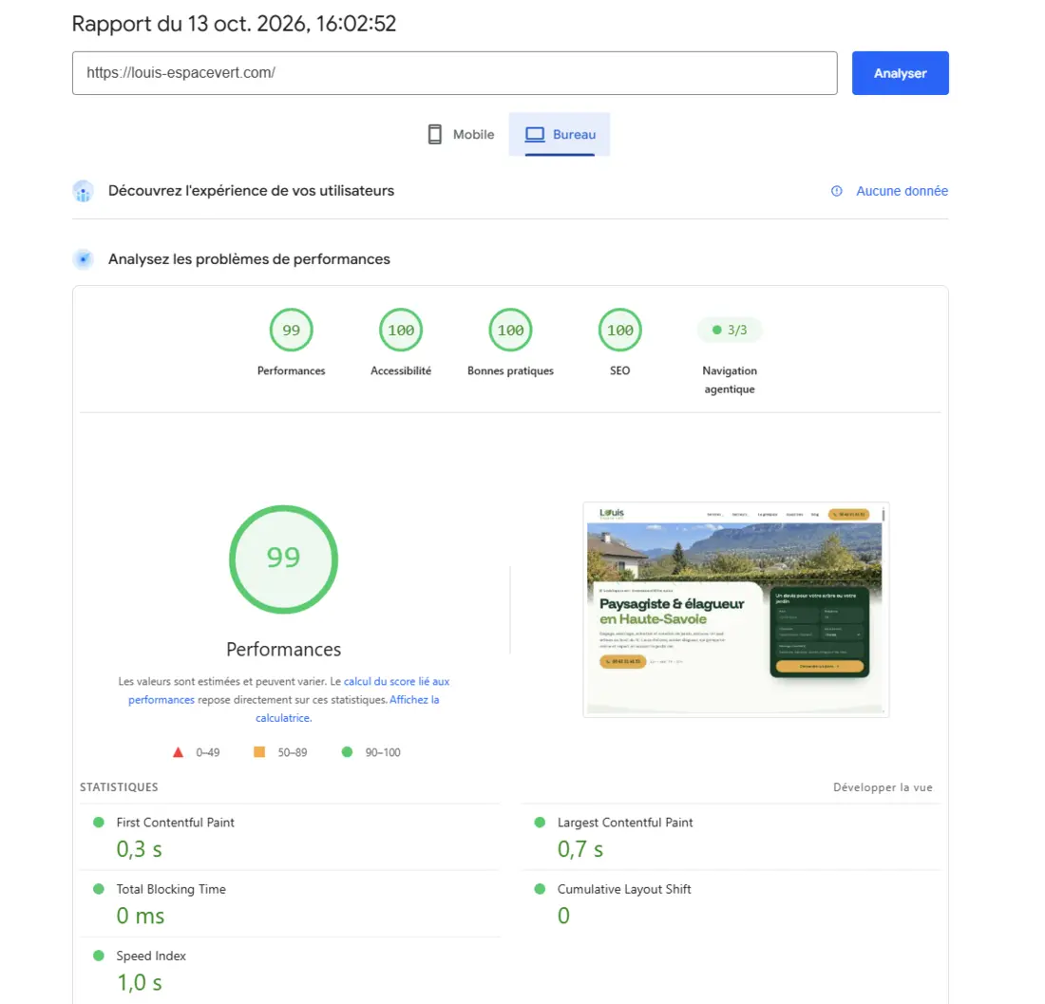Click the red triangle 0–49 legend icon

click(x=178, y=752)
